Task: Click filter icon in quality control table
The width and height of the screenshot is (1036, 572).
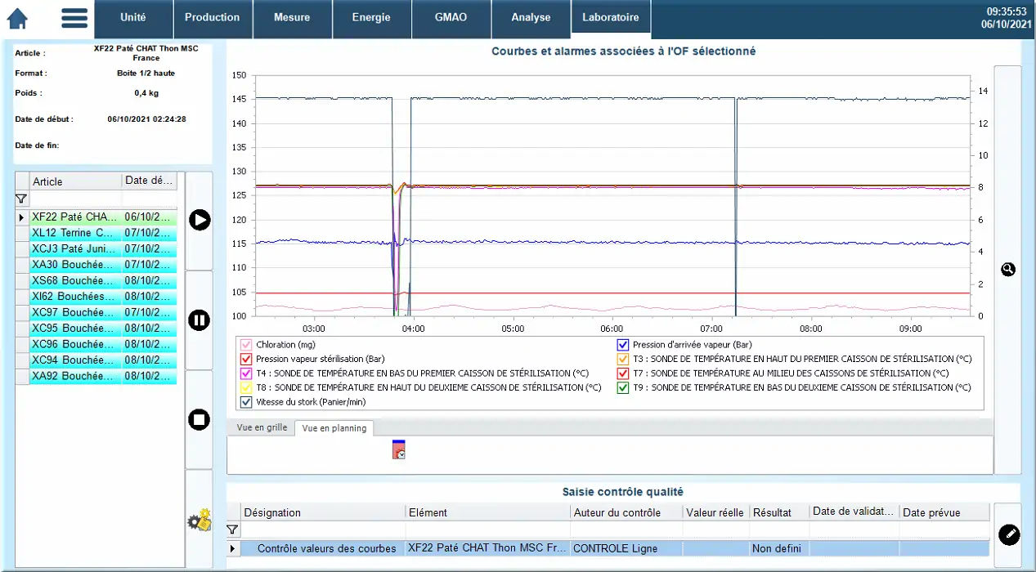Action: click(232, 530)
